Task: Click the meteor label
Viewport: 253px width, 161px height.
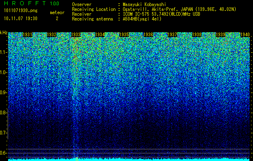Action: 57,12
